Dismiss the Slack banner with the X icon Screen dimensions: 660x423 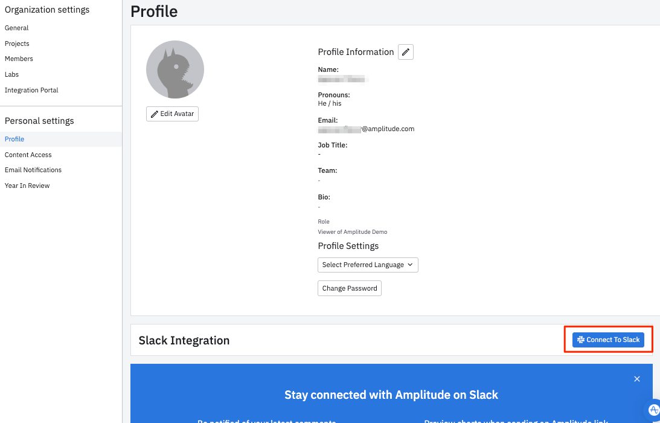pyautogui.click(x=636, y=379)
